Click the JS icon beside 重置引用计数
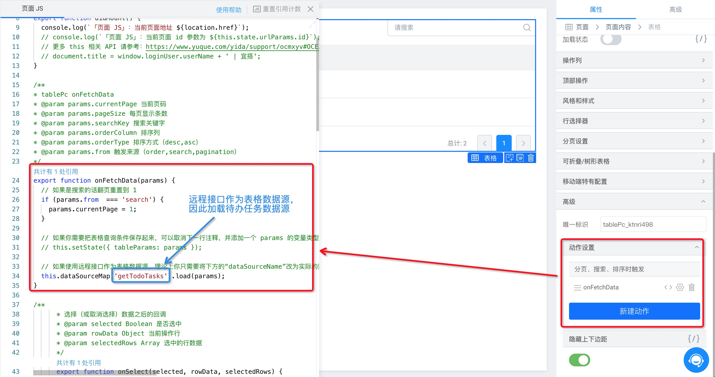Image resolution: width=715 pixels, height=377 pixels. pyautogui.click(x=256, y=9)
